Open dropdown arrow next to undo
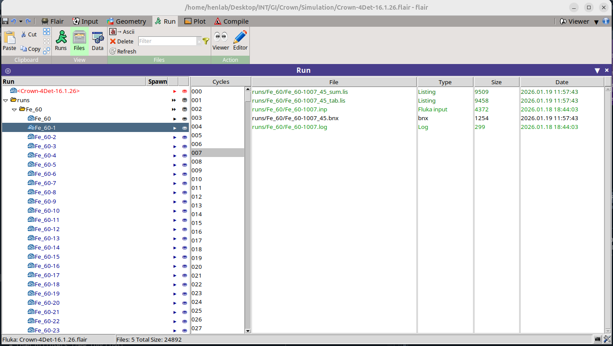 (x=21, y=21)
